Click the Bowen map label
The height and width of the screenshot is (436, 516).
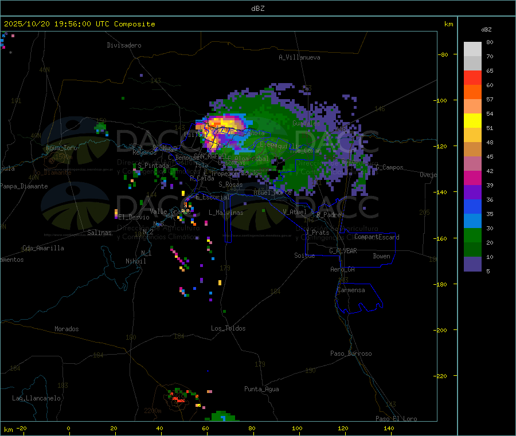click(x=382, y=256)
